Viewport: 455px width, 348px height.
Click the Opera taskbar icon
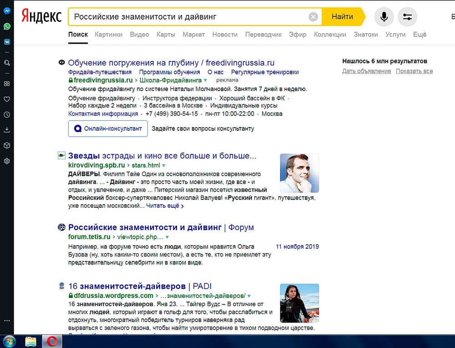click(x=52, y=341)
